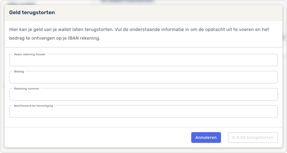Screen dimensions: 287x153
Task: Click the Naam rekening houder input field
Action: pos(143,61)
